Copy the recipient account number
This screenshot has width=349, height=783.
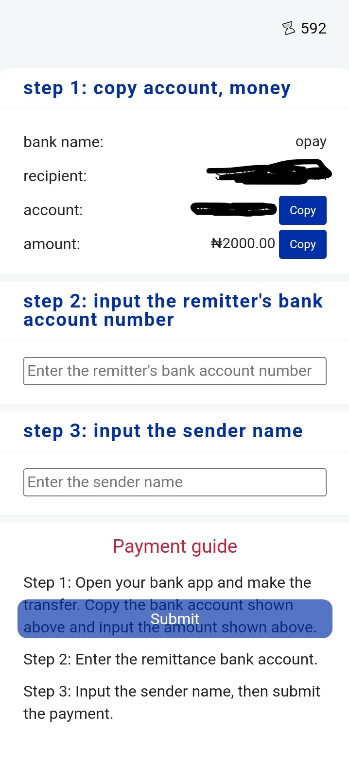point(302,210)
